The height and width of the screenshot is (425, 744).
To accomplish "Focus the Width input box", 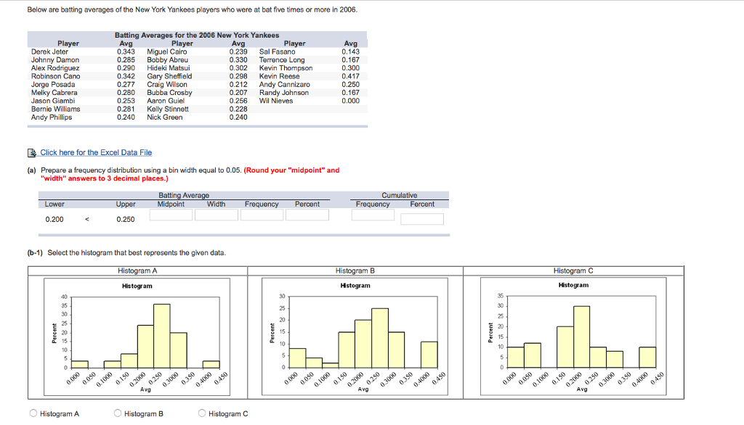I will click(217, 215).
